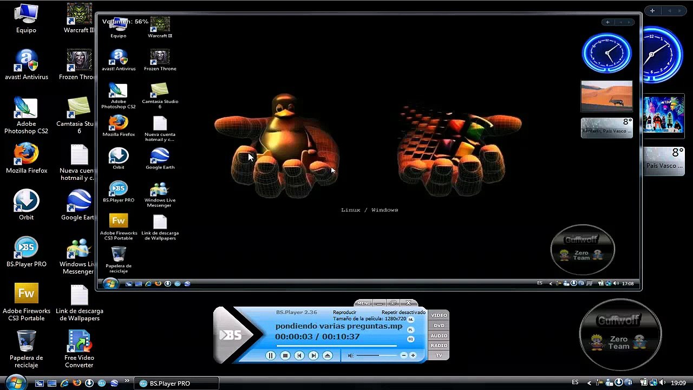693x390 pixels.
Task: Click the time display '00:00:03 / 00:10:37'
Action: click(x=317, y=337)
